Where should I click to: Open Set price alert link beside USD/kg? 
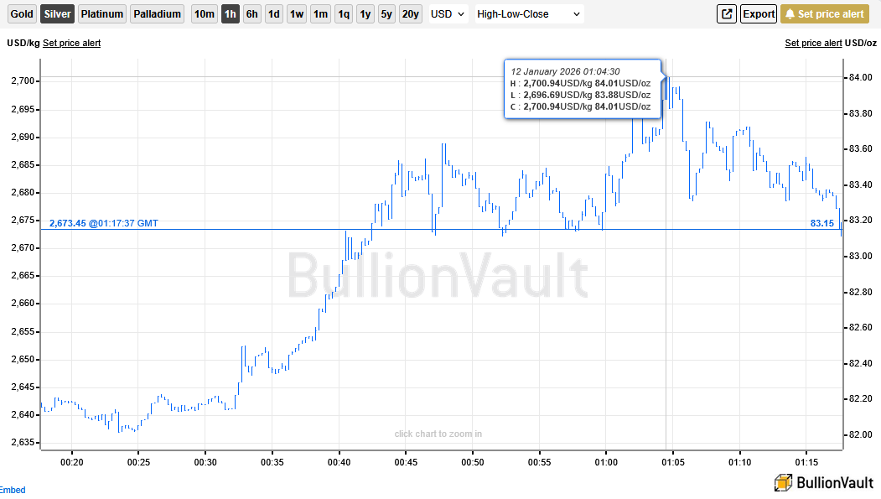point(71,43)
